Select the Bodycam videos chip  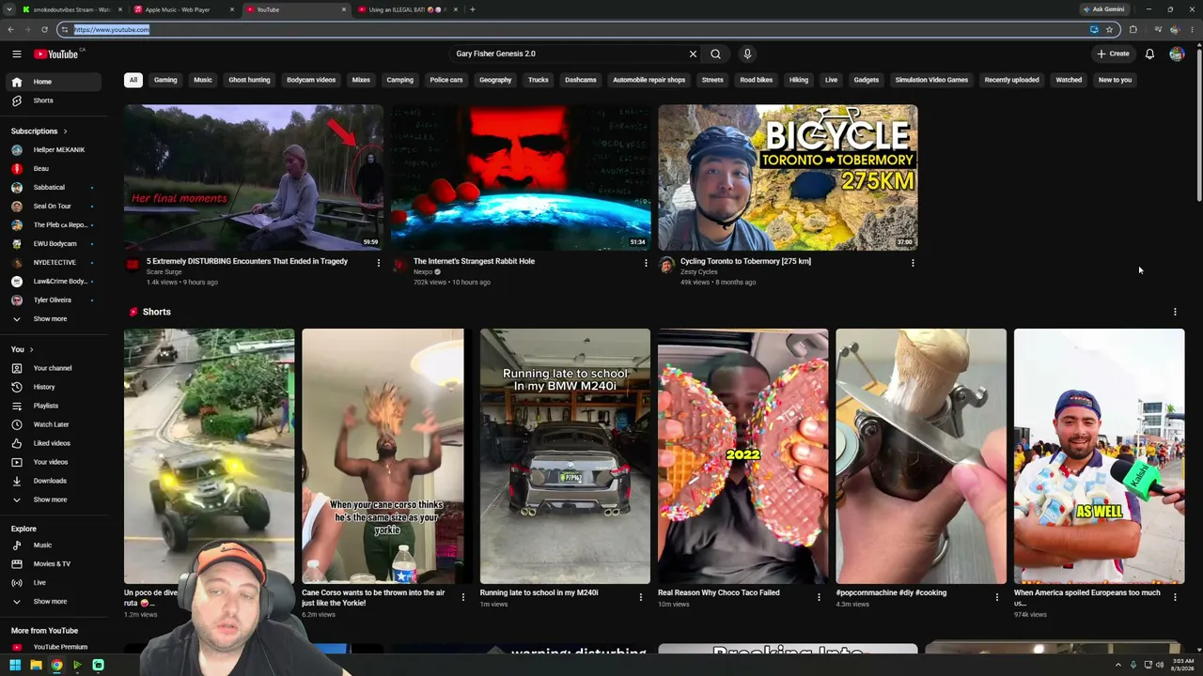tap(311, 80)
